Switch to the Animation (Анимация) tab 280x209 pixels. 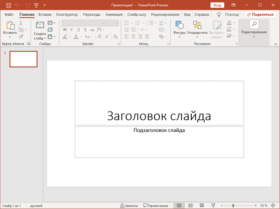(114, 14)
